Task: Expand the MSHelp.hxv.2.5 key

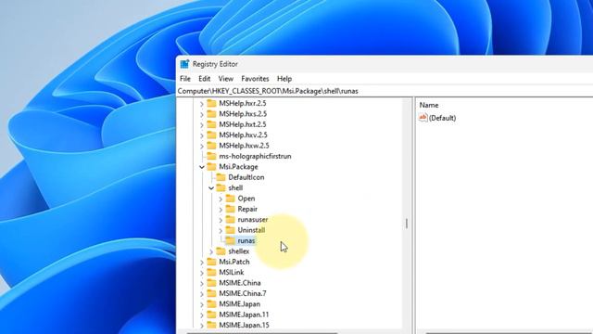Action: 202,135
